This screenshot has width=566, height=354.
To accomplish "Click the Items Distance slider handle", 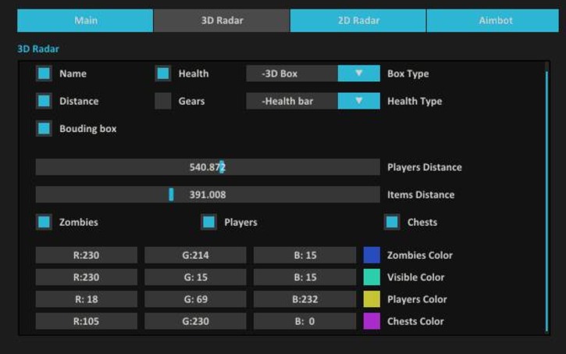I will 171,195.
